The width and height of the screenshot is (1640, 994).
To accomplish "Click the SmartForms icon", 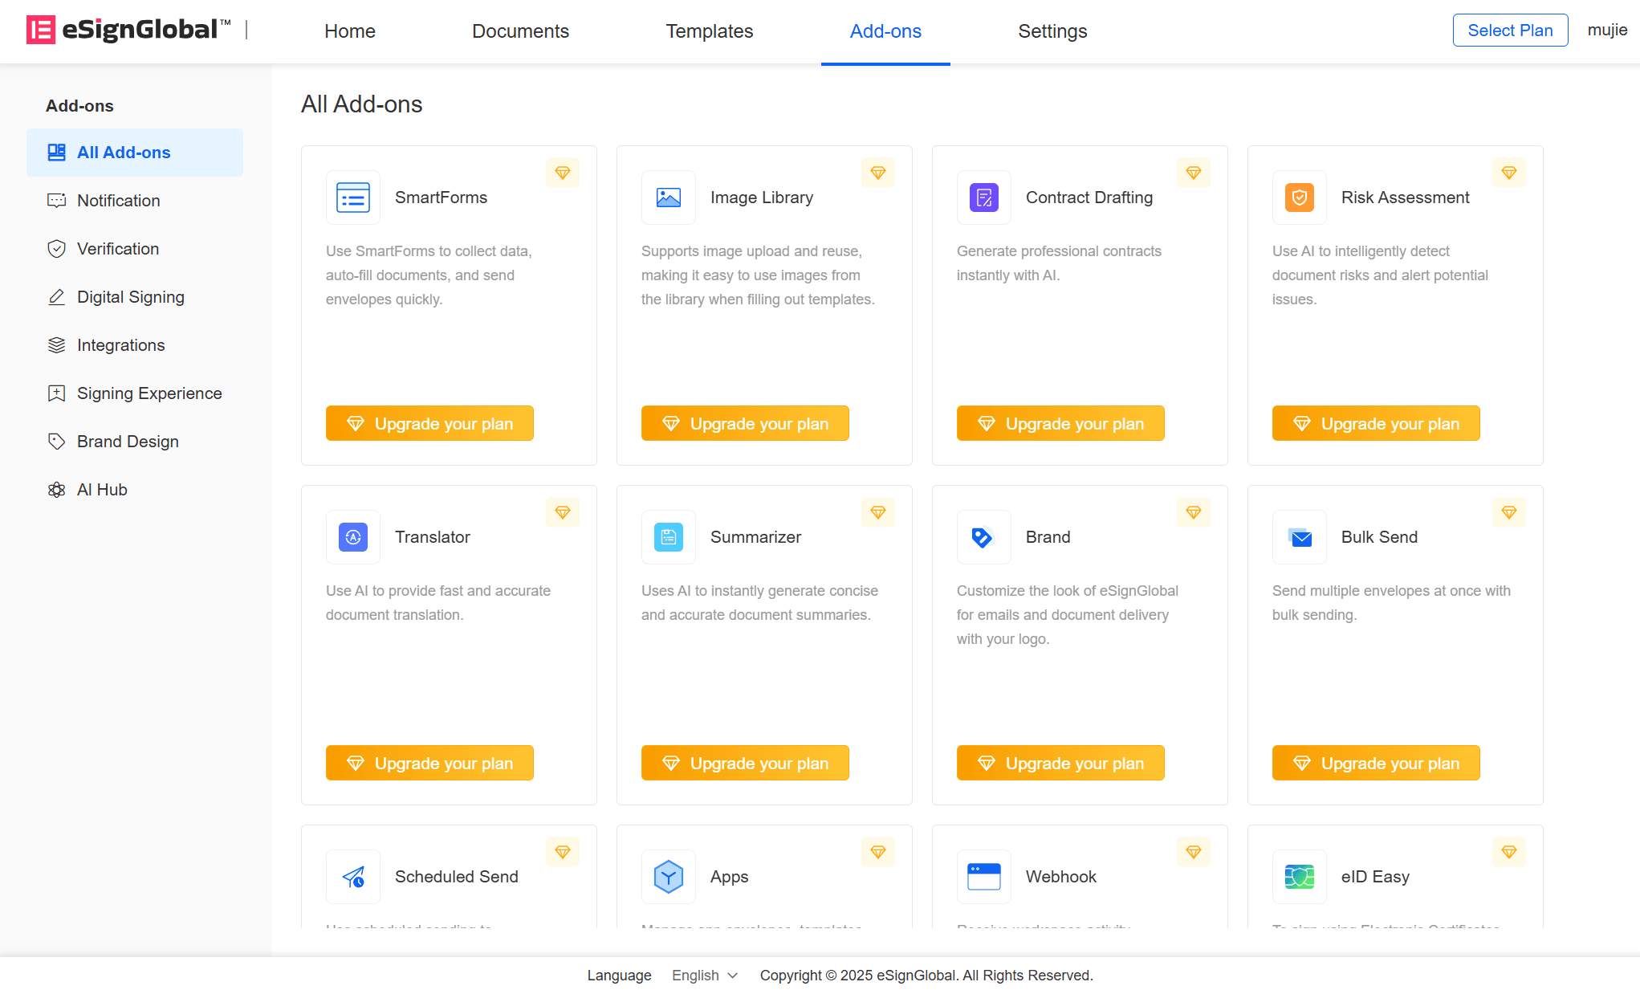I will (x=353, y=198).
